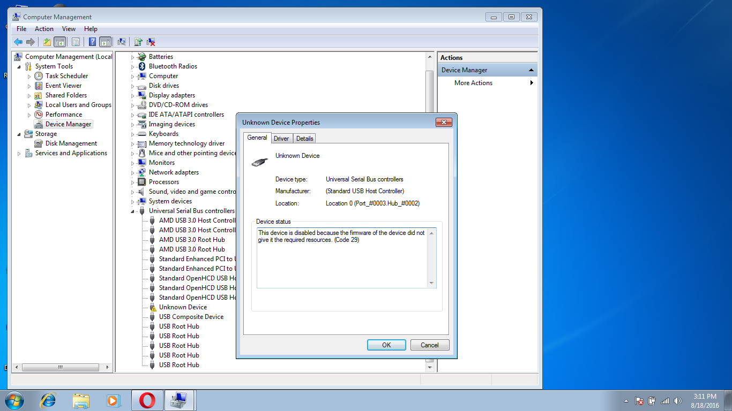Open the Action menu

coord(44,29)
